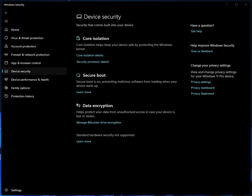252x196 pixels.
Task: Click the laptop icon beside Device security heading
Action: click(x=79, y=17)
